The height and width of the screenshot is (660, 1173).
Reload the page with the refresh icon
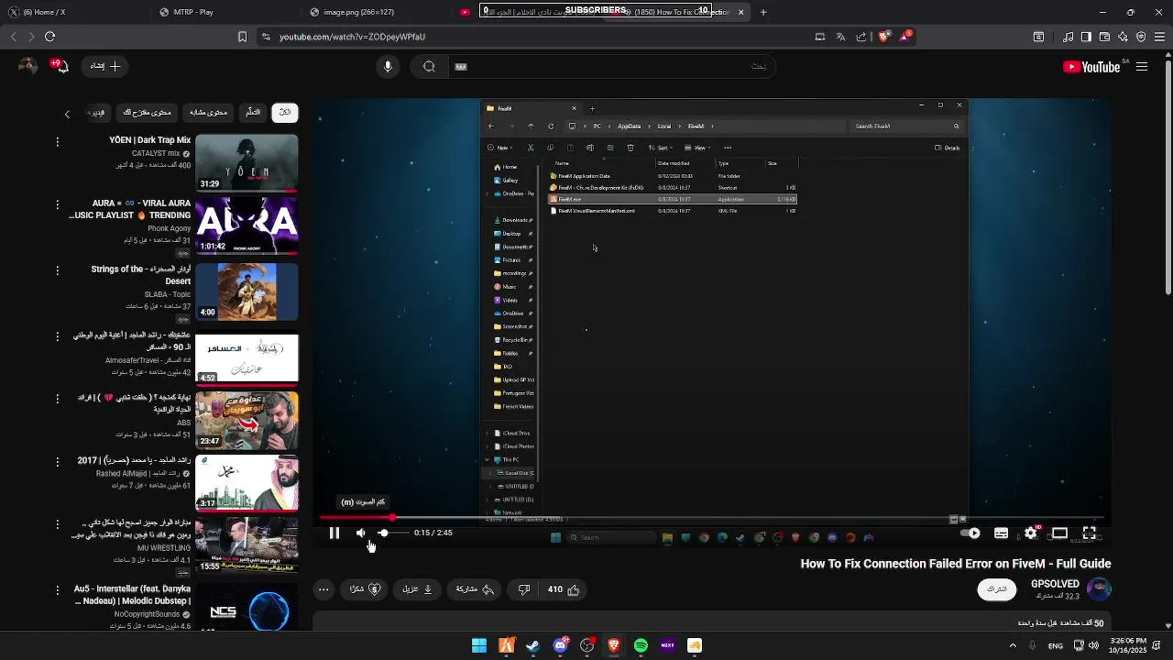click(x=49, y=37)
